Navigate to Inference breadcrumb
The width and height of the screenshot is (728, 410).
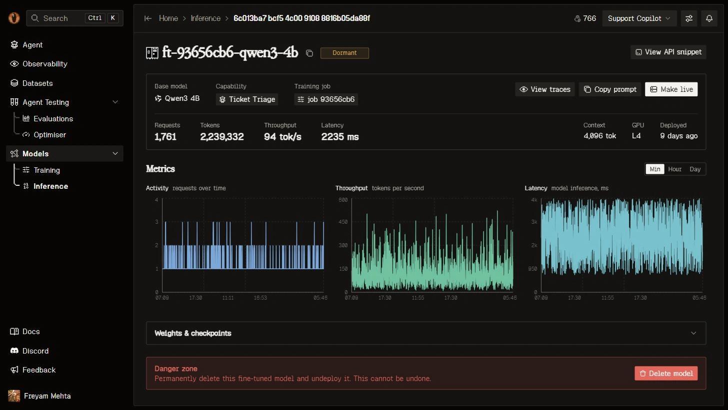click(x=205, y=18)
